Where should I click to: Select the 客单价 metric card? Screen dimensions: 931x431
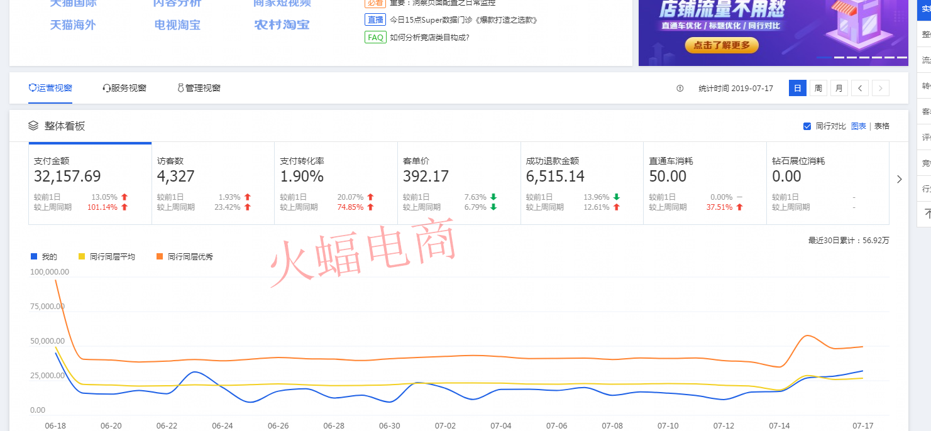tap(459, 183)
